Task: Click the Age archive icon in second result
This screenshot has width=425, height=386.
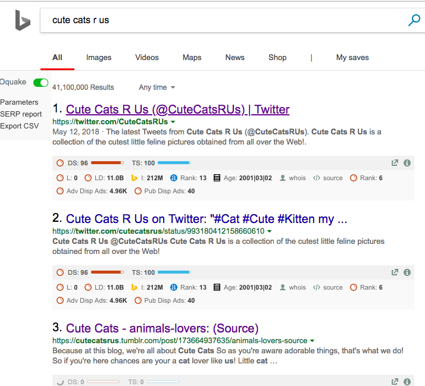Action: point(217,287)
